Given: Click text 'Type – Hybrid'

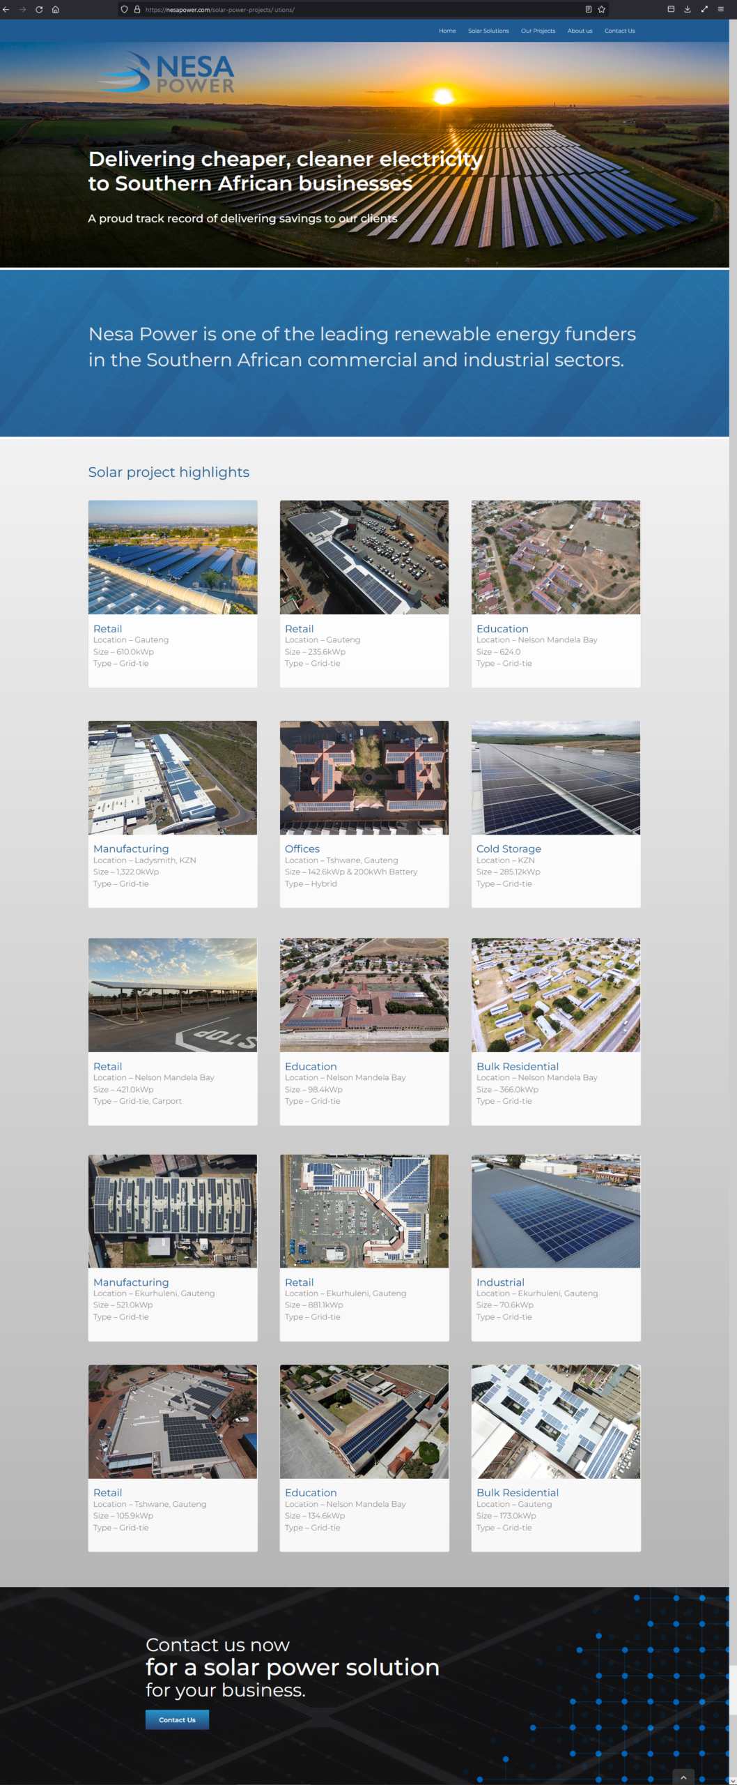Looking at the screenshot, I should [311, 883].
